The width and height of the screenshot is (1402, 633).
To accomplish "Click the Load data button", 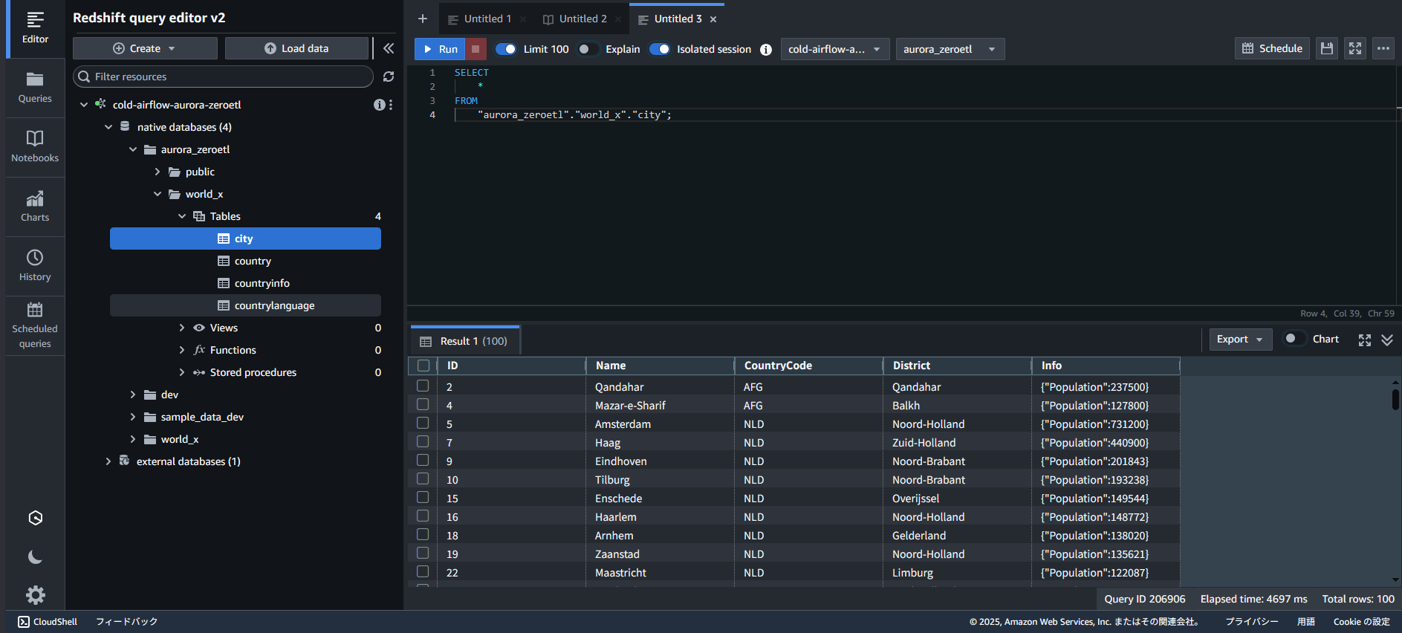I will [296, 48].
